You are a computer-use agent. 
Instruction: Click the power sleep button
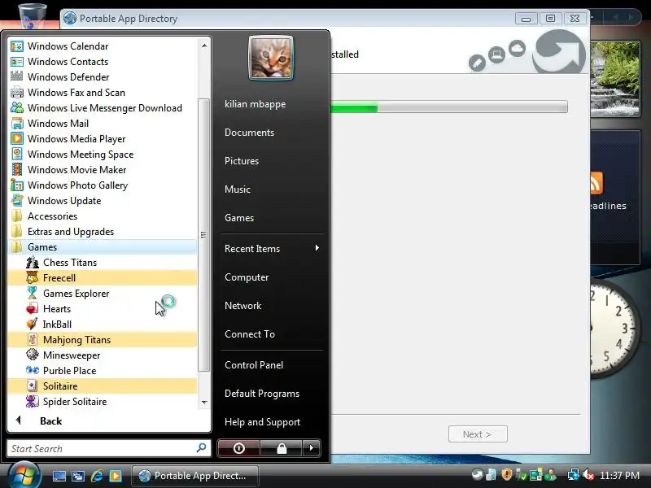point(238,448)
